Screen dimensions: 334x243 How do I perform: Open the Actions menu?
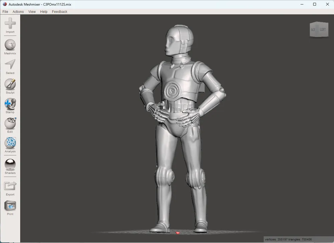(x=18, y=12)
